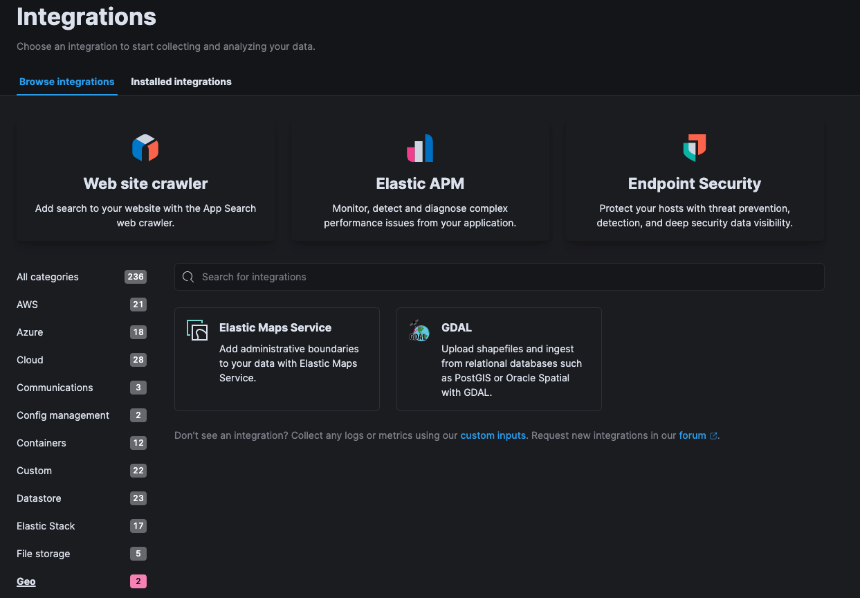Screen dimensions: 860x598
Task: Open the Web site crawler card
Action: (x=145, y=181)
